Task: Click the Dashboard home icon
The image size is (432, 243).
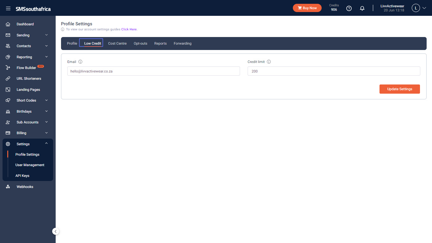Action: point(8,24)
